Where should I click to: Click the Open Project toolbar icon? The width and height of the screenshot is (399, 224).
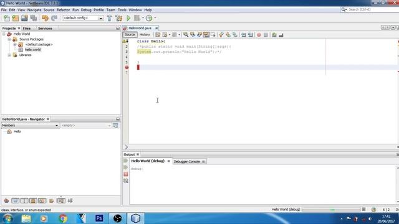pos(24,18)
